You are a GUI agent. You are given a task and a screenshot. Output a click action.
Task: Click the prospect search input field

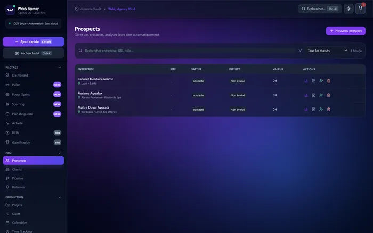pos(190,51)
